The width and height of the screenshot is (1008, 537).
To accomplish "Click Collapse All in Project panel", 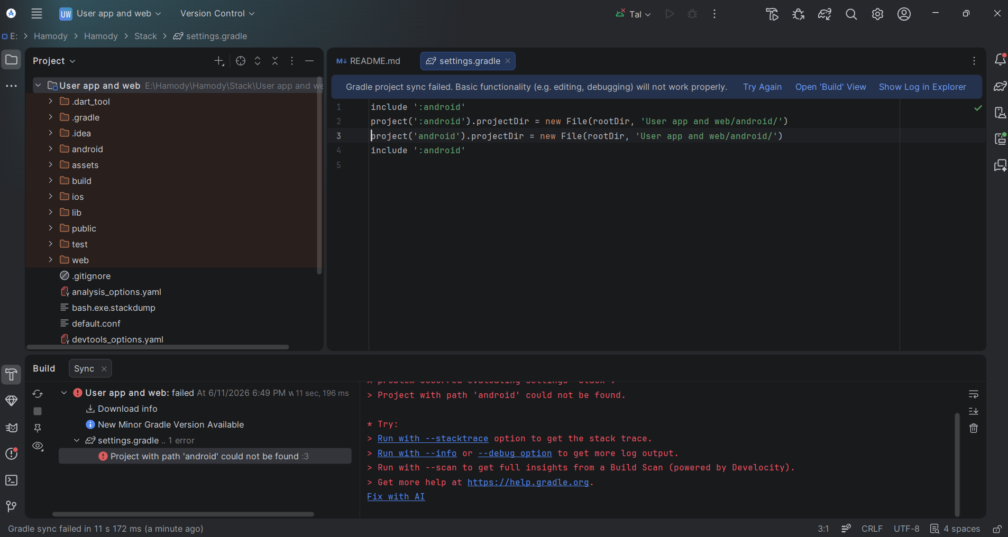I will 275,61.
